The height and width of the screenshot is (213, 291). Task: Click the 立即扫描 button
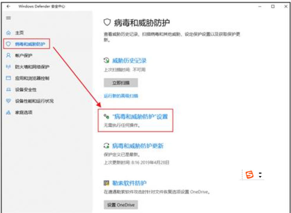(x=121, y=83)
